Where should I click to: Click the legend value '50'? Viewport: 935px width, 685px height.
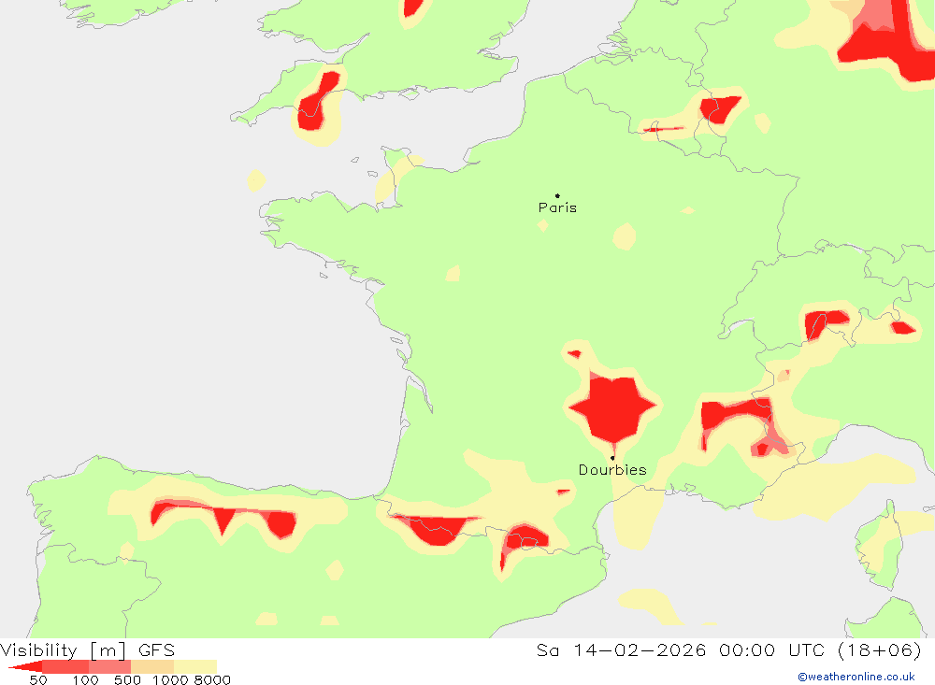tap(38, 680)
